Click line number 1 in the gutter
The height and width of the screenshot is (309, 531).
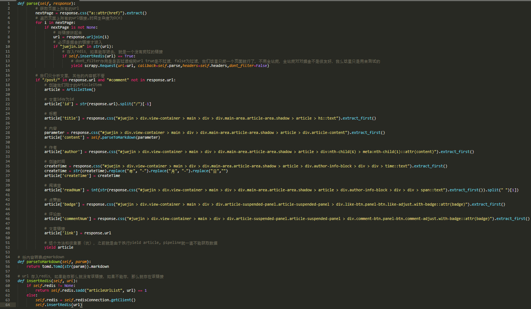[x=8, y=3]
